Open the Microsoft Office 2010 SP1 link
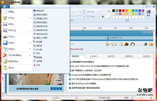Viewport: 157px width, 101px height. pyautogui.click(x=100, y=66)
